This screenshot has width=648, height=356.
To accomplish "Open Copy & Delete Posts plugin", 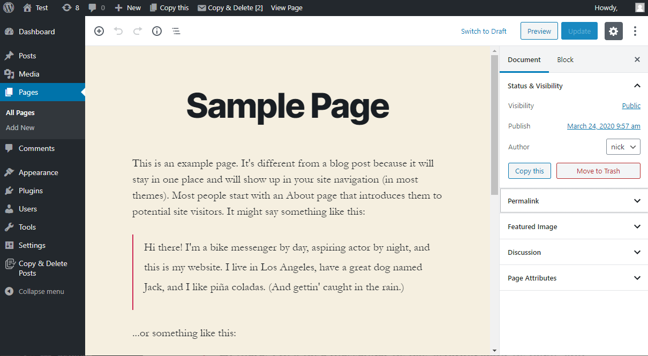I will (x=42, y=268).
